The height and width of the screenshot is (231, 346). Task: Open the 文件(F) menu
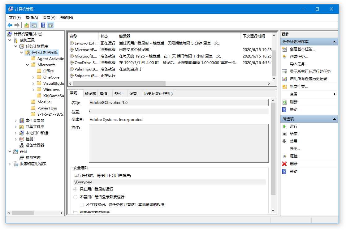click(x=15, y=17)
